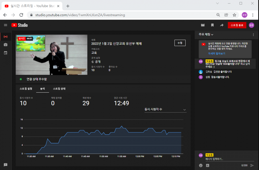Screen dimensions: 259x170
Task: Click the 수정 edit button
Action: click(180, 43)
